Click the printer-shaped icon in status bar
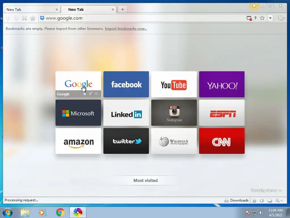This screenshot has width=290, height=218. (x=270, y=200)
